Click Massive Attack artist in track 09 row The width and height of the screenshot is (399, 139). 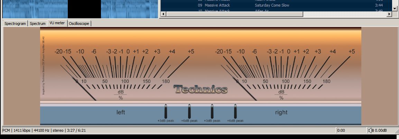point(217,5)
